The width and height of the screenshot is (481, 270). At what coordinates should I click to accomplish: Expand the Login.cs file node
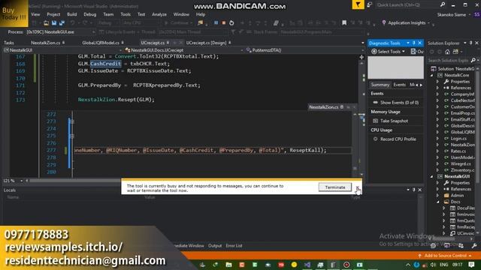438,139
